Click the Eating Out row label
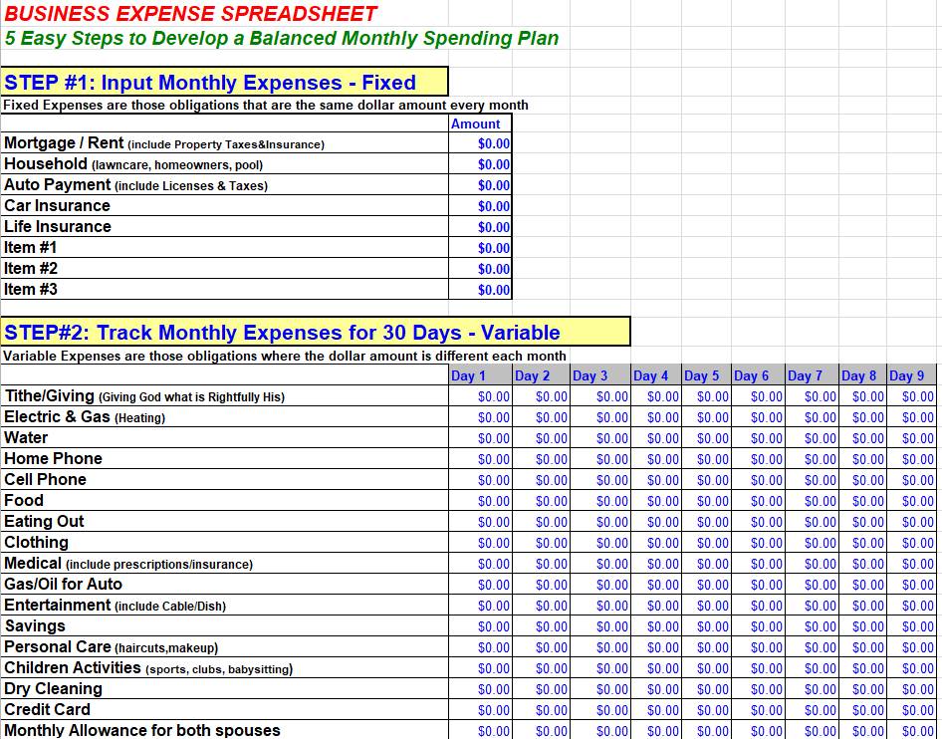Viewport: 942px width, 739px height. pos(45,522)
